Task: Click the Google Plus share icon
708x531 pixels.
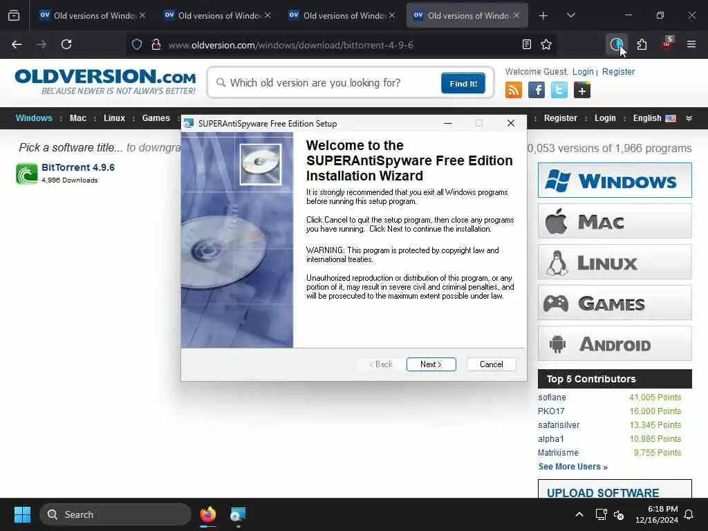Action: point(582,90)
